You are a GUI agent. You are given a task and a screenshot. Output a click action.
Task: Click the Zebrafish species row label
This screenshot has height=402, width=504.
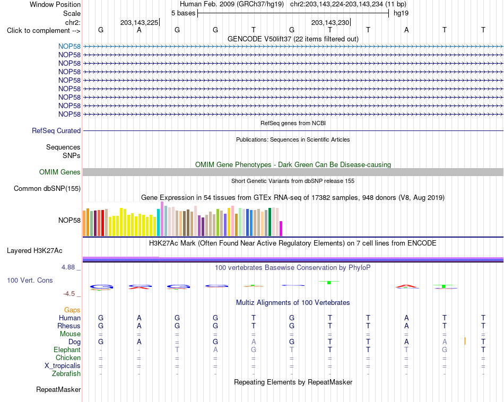[x=66, y=374]
